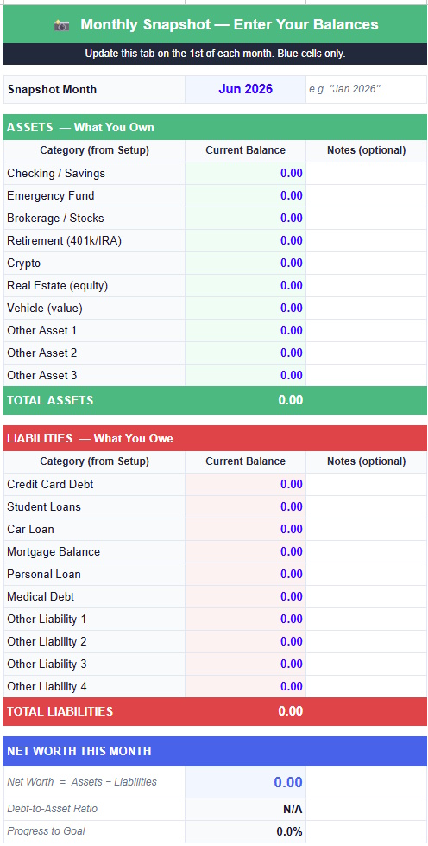Click the Other Liability 2 balance cell

point(245,641)
